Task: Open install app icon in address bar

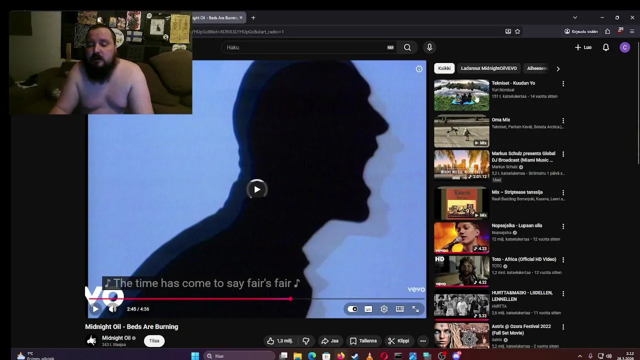Action: (x=508, y=31)
